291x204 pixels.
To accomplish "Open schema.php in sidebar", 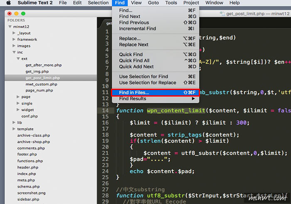I will pos(28,187).
